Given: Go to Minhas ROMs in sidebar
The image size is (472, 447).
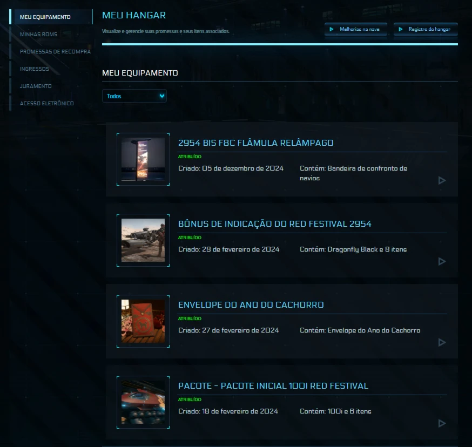Looking at the screenshot, I should pyautogui.click(x=38, y=35).
